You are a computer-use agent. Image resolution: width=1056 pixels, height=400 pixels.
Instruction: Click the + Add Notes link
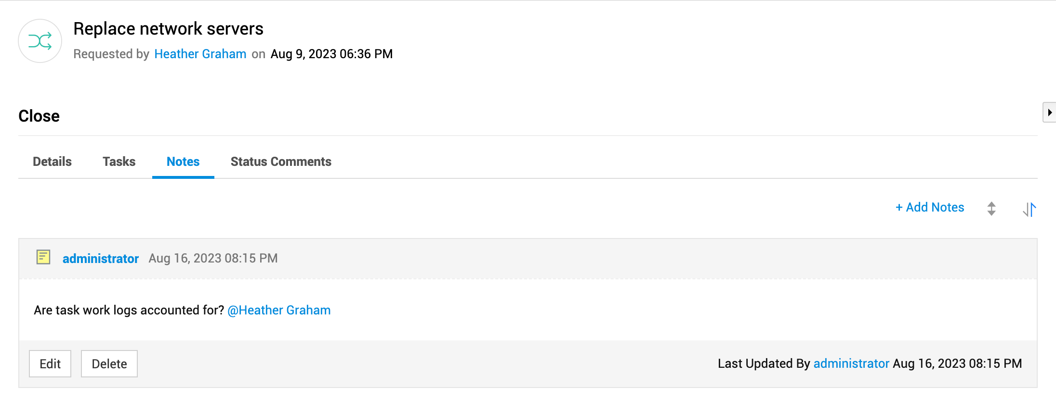point(930,207)
